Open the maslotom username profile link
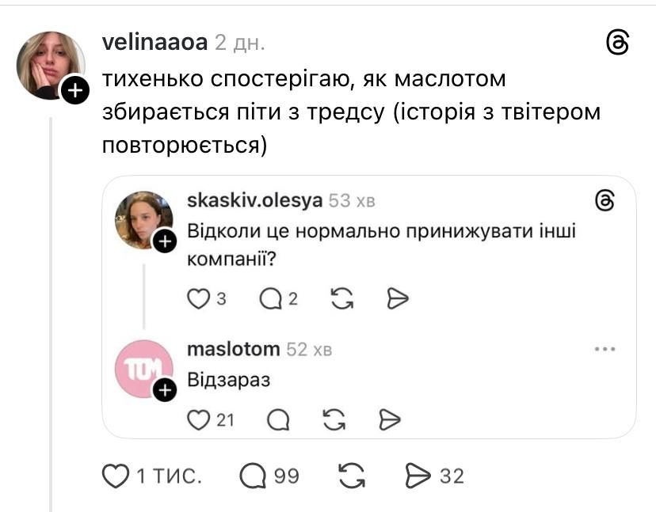The image size is (656, 512). pyautogui.click(x=233, y=349)
